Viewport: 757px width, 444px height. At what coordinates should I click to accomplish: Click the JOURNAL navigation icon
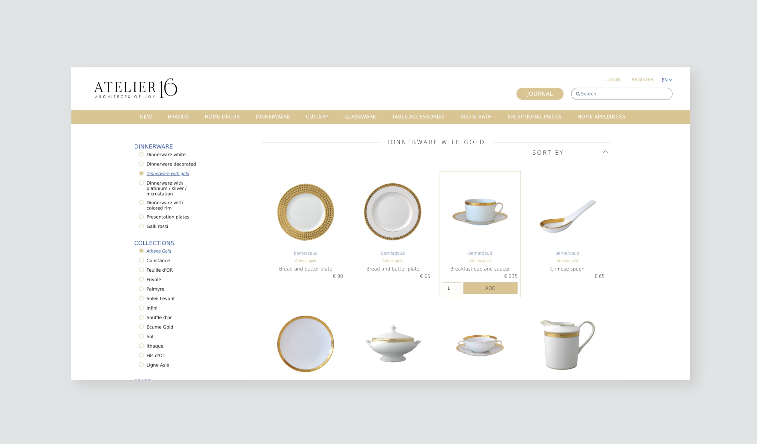539,94
